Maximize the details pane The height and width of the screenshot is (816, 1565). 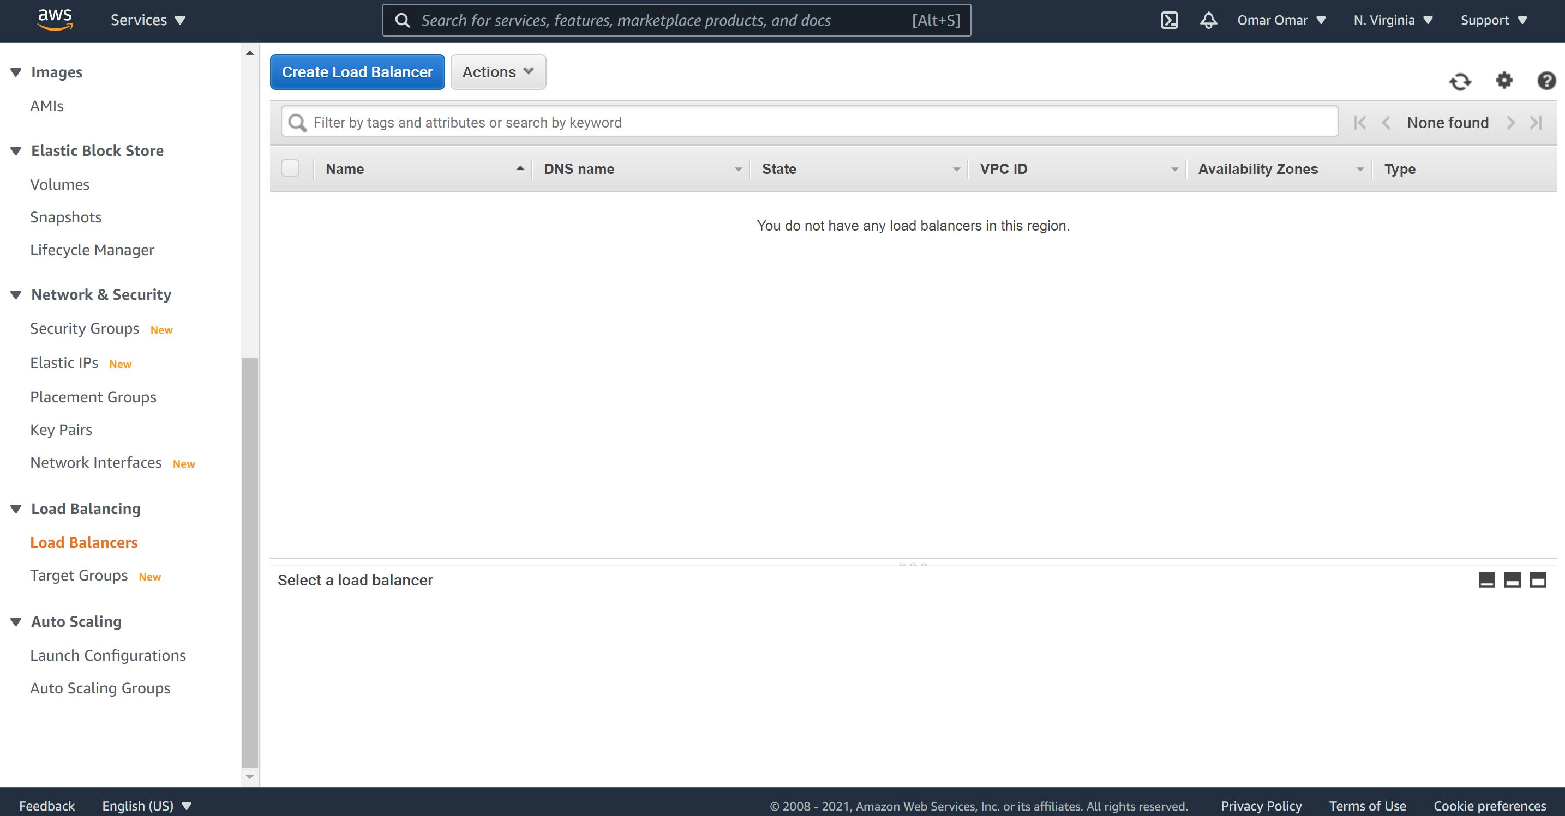(x=1538, y=580)
